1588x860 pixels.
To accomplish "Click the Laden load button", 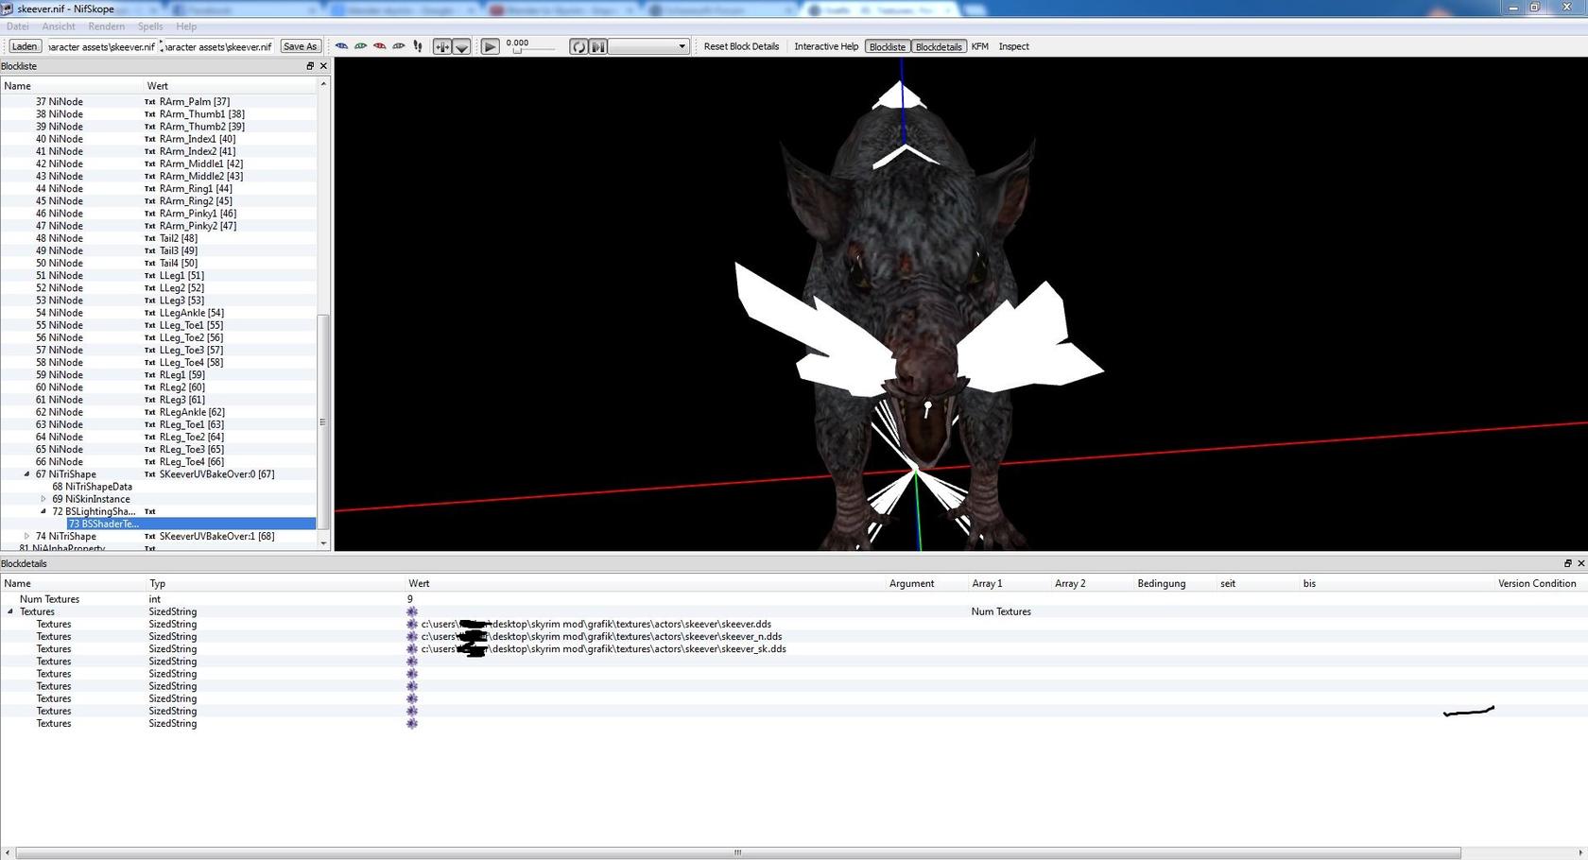I will (25, 46).
